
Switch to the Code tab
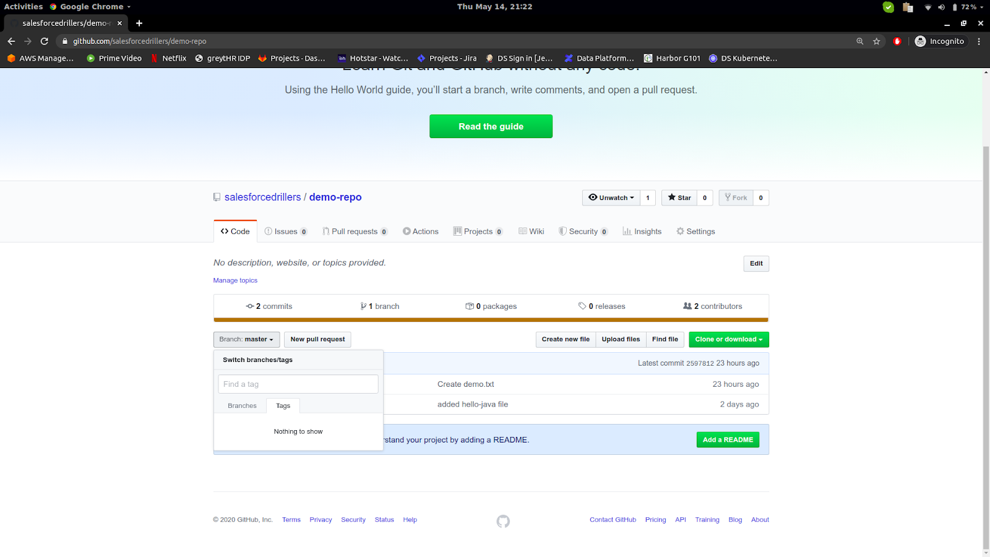click(x=235, y=231)
